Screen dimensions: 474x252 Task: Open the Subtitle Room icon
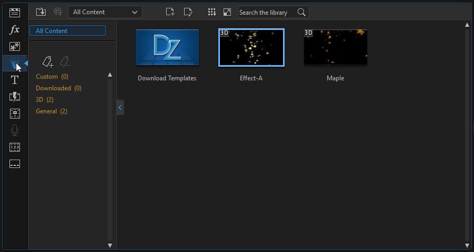(x=15, y=164)
